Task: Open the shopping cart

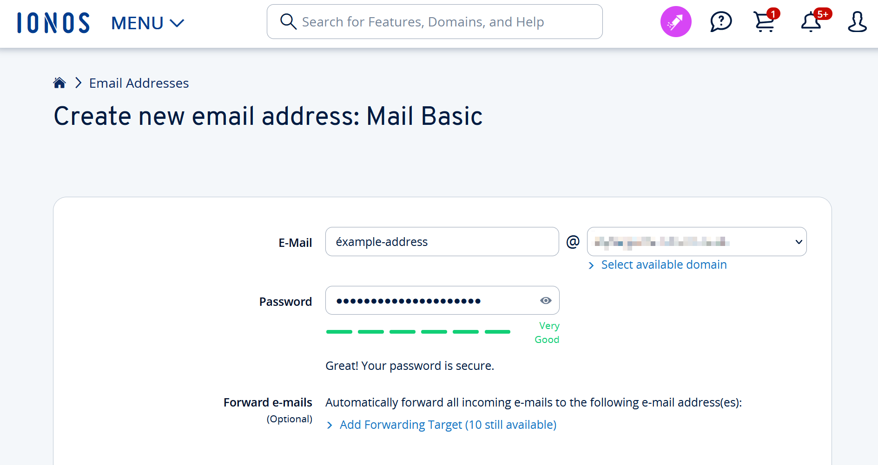Action: point(765,22)
